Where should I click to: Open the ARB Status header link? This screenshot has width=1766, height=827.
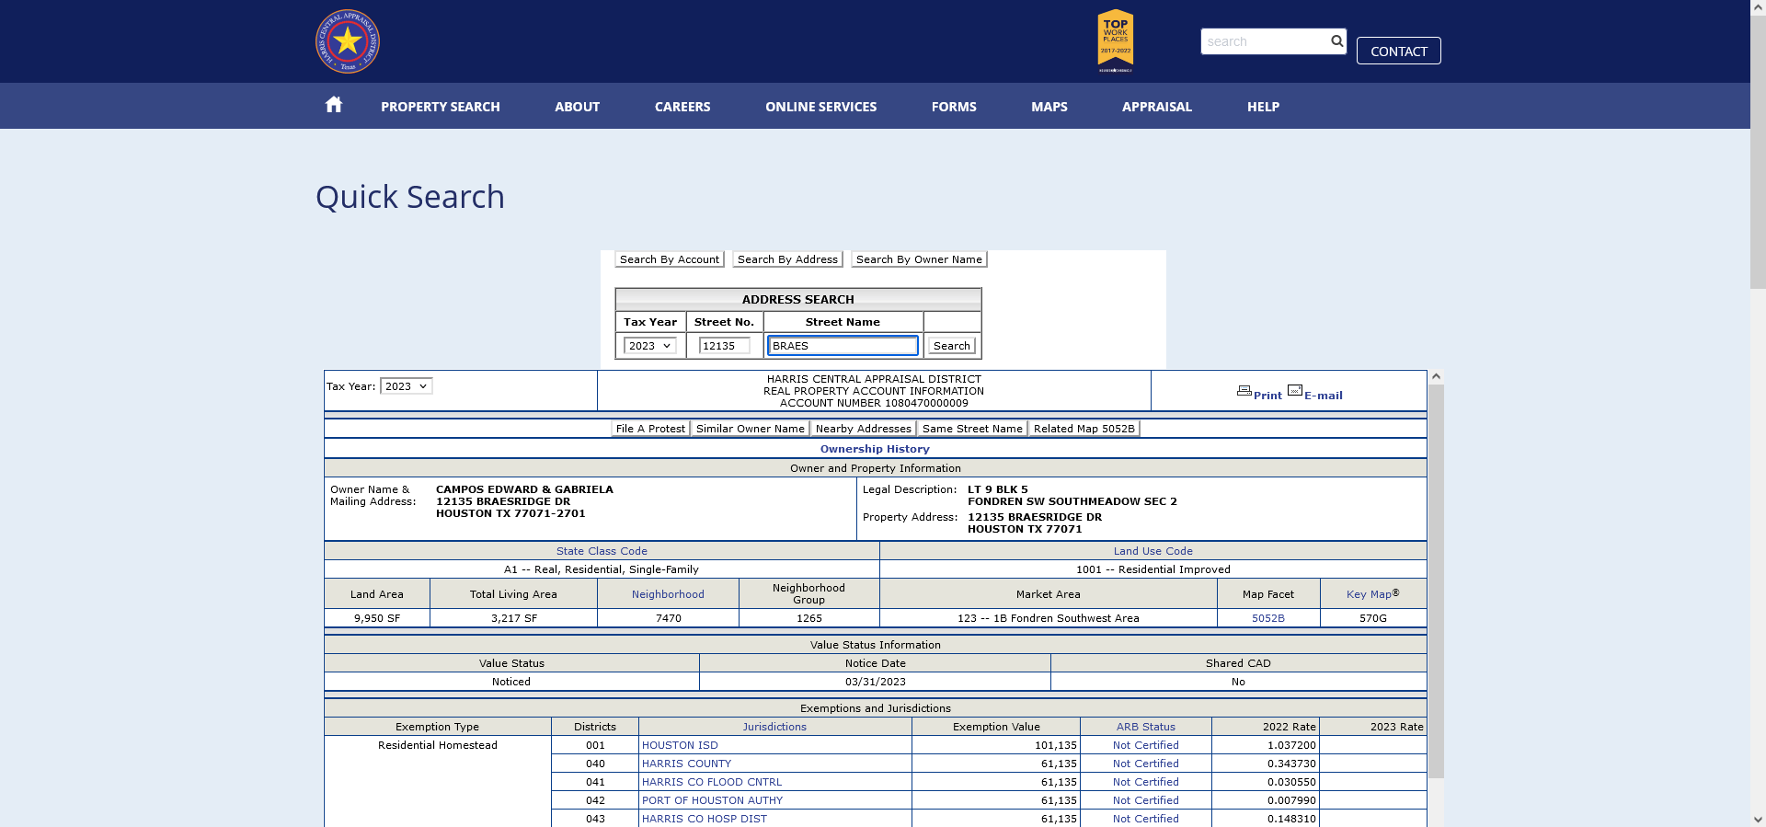[x=1146, y=727]
